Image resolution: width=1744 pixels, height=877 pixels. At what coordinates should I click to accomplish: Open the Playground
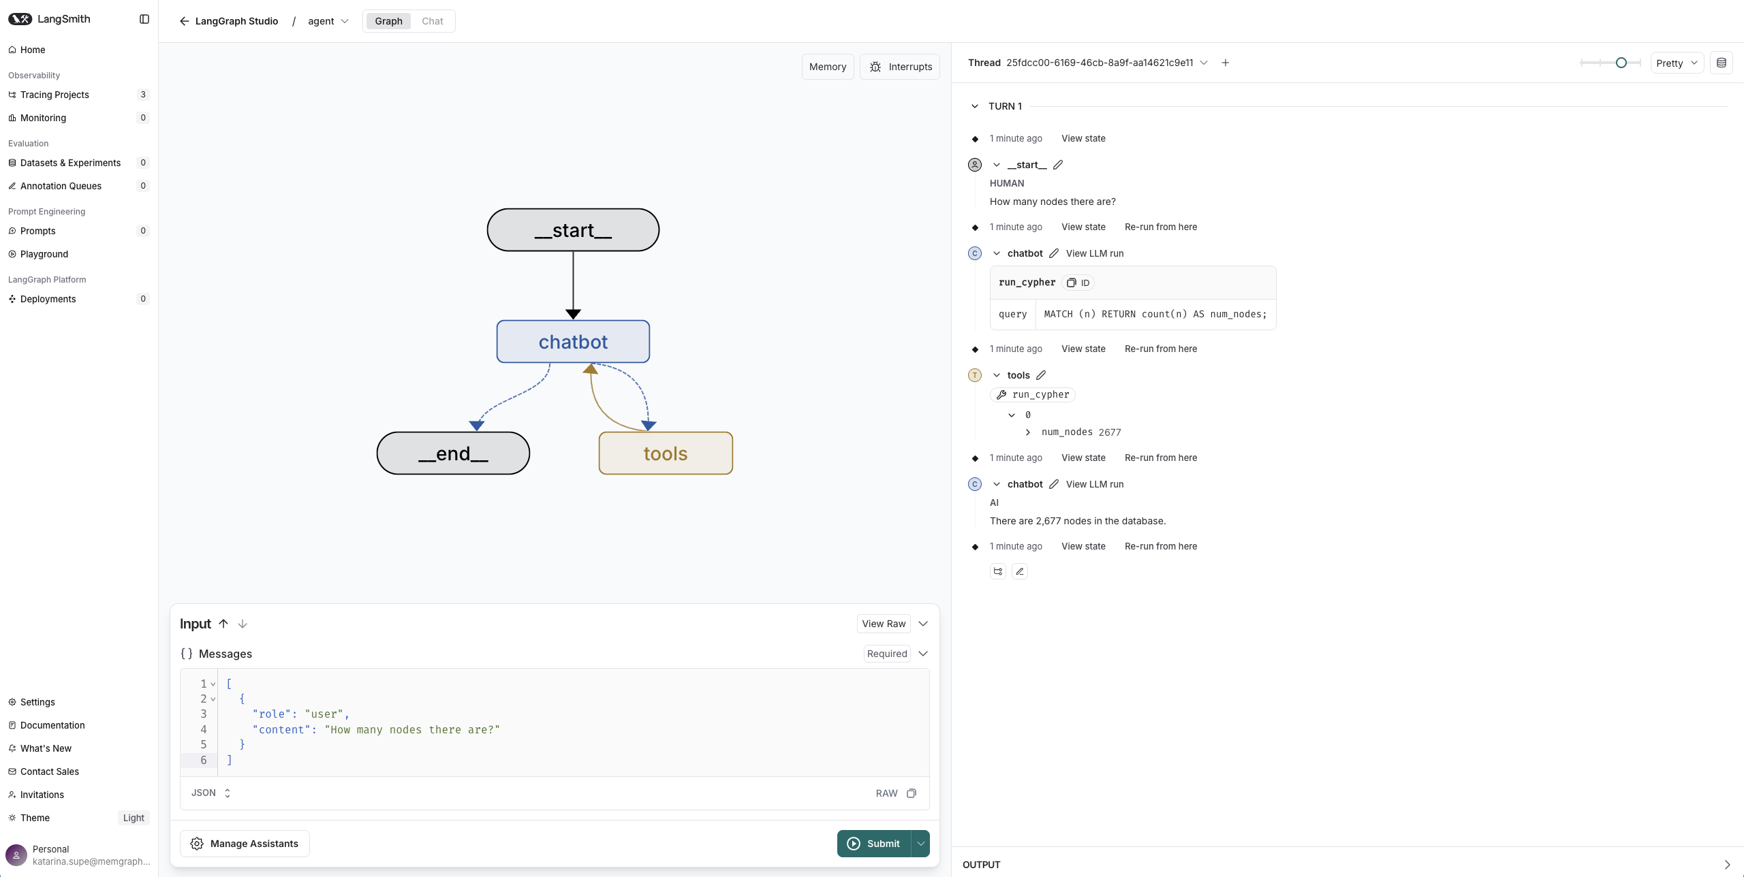click(79, 254)
